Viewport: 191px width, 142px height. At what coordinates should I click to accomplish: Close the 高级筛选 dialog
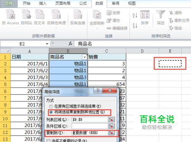[110, 90]
